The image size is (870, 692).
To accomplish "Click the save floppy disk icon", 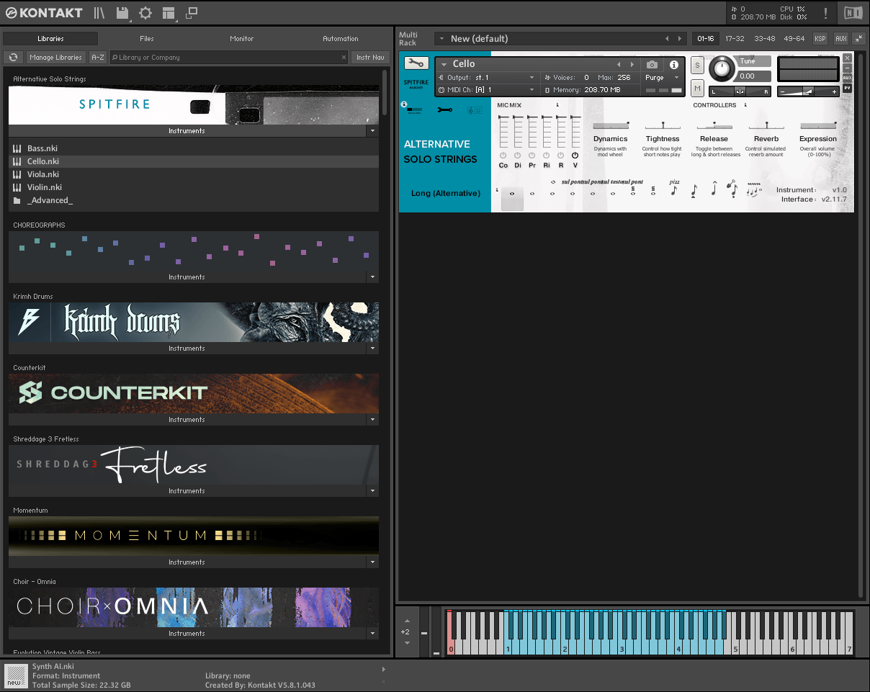I will pyautogui.click(x=122, y=13).
